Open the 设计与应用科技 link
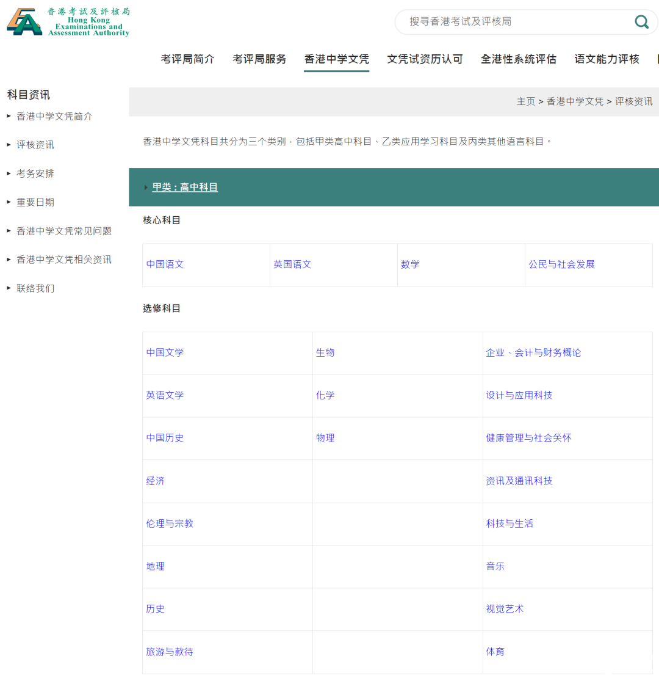The width and height of the screenshot is (659, 678). click(519, 395)
